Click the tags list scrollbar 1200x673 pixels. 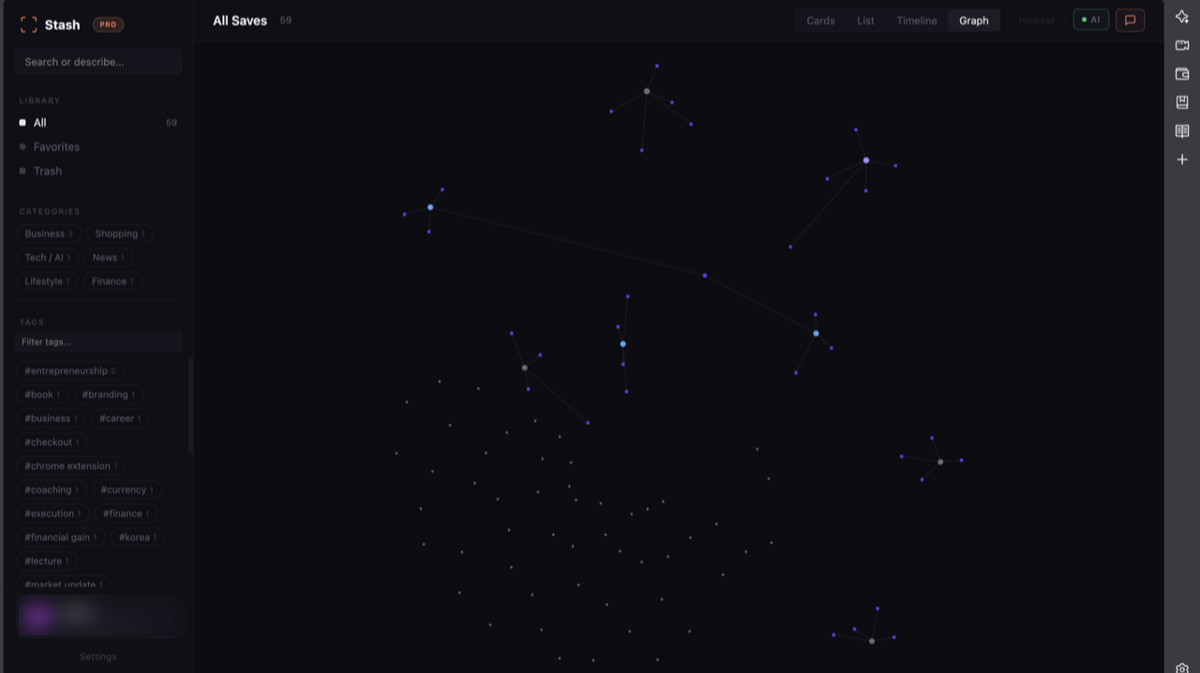(190, 406)
